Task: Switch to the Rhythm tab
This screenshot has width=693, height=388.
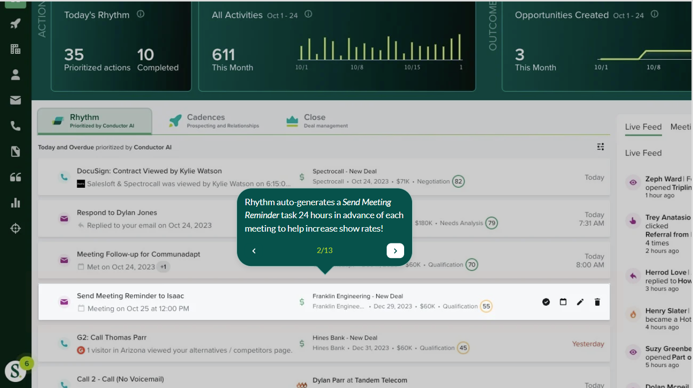Action: (94, 121)
